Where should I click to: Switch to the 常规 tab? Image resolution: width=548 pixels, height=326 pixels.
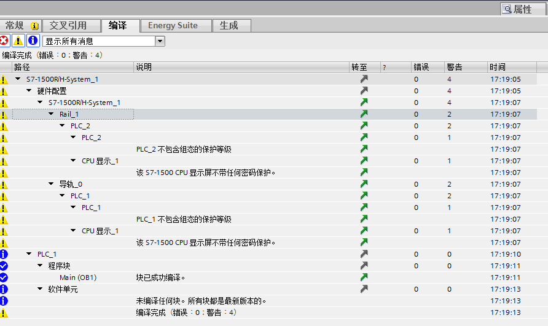[20, 26]
